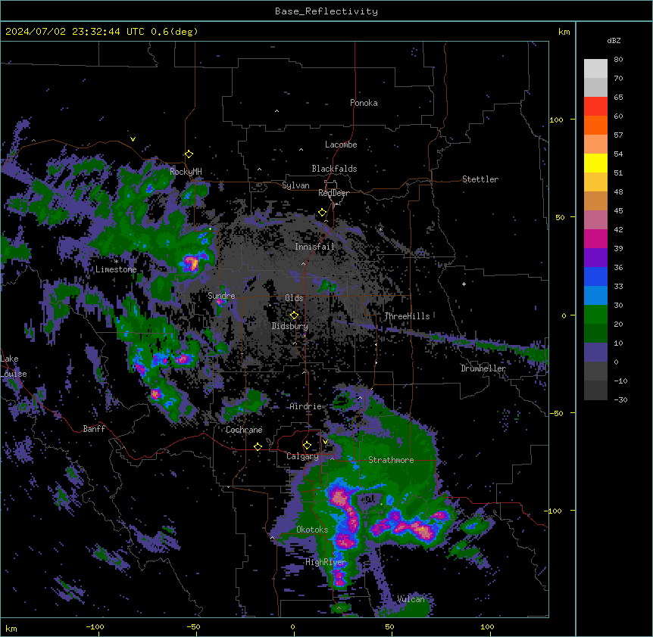This screenshot has width=653, height=637.
Task: Click the ThreeHills city label
Action: [407, 316]
